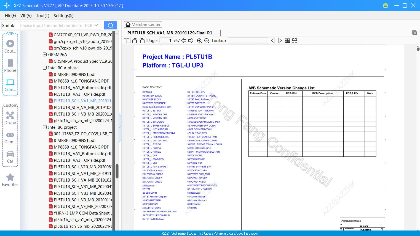This screenshot has height=236, width=420.
Task: Click the model number search input
Action: click(56, 25)
